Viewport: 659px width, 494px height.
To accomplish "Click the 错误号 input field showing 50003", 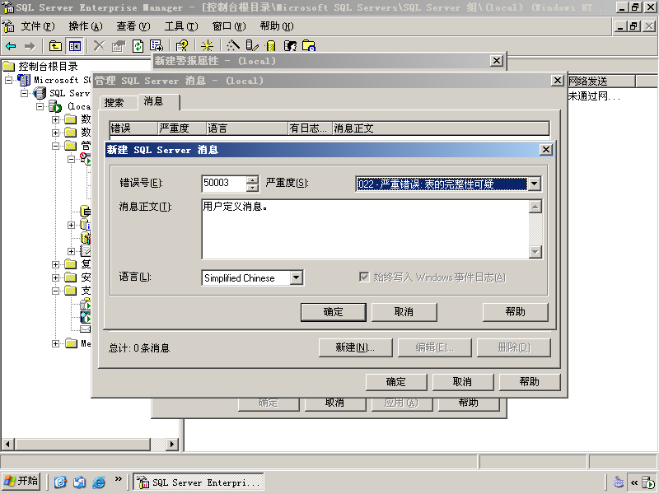I will (x=224, y=183).
